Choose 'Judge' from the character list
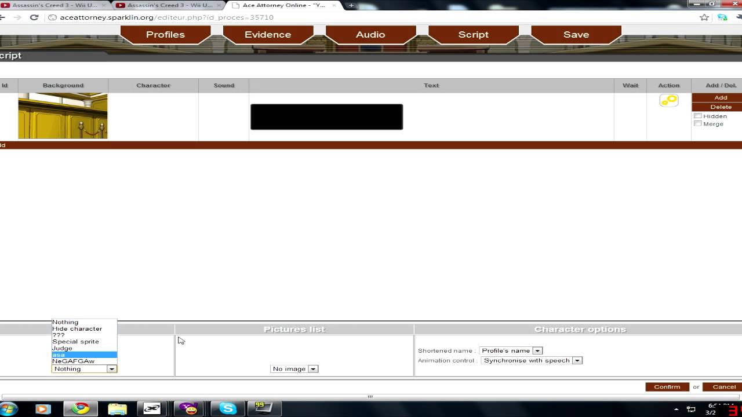The height and width of the screenshot is (417, 742). pos(84,348)
